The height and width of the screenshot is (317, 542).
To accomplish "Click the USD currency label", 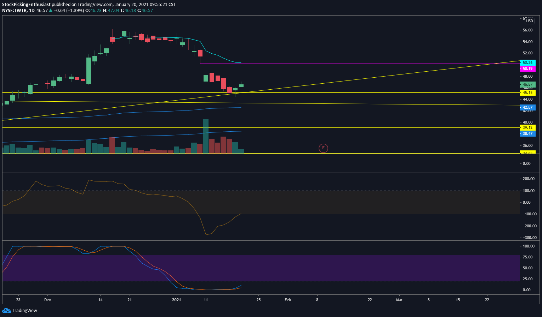I will (529, 21).
